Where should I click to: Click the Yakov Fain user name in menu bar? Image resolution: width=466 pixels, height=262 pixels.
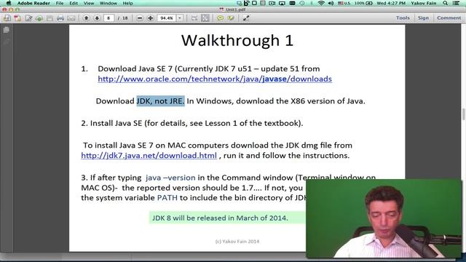pyautogui.click(x=424, y=3)
